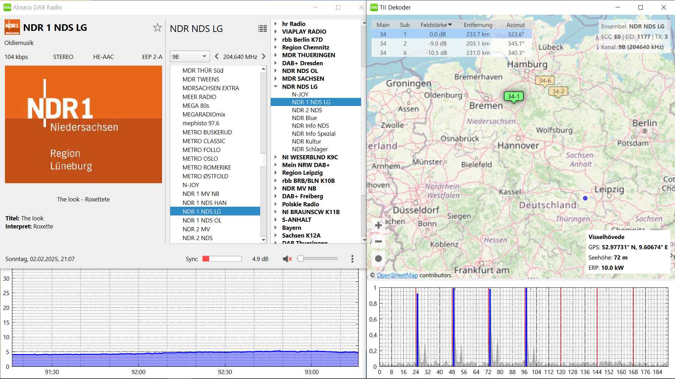Center map on current location button

pos(378,259)
